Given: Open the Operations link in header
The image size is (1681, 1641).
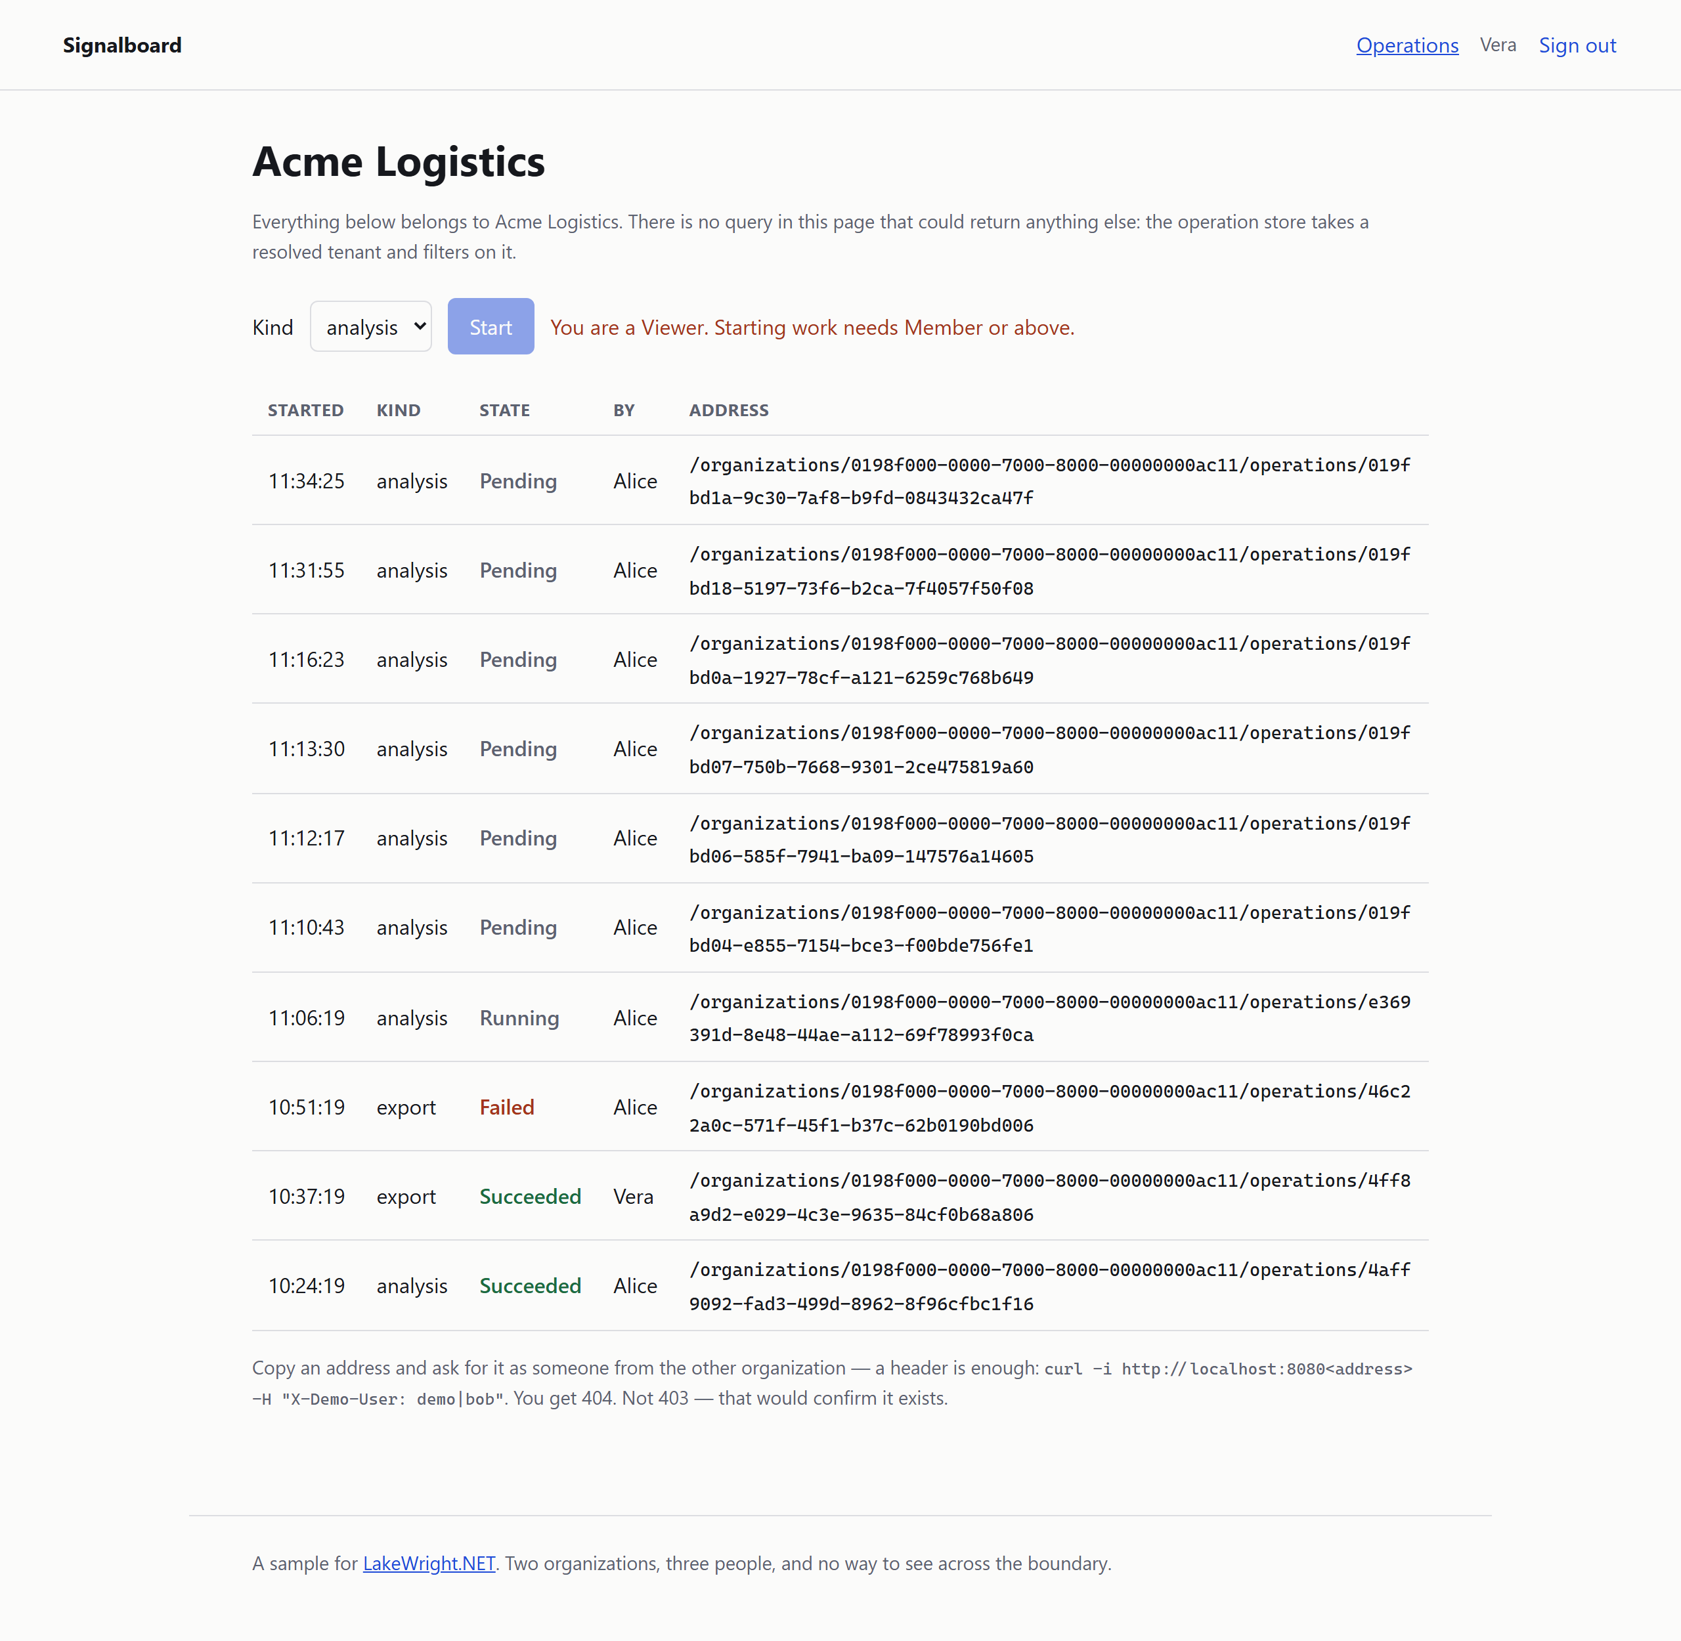Looking at the screenshot, I should pyautogui.click(x=1407, y=46).
